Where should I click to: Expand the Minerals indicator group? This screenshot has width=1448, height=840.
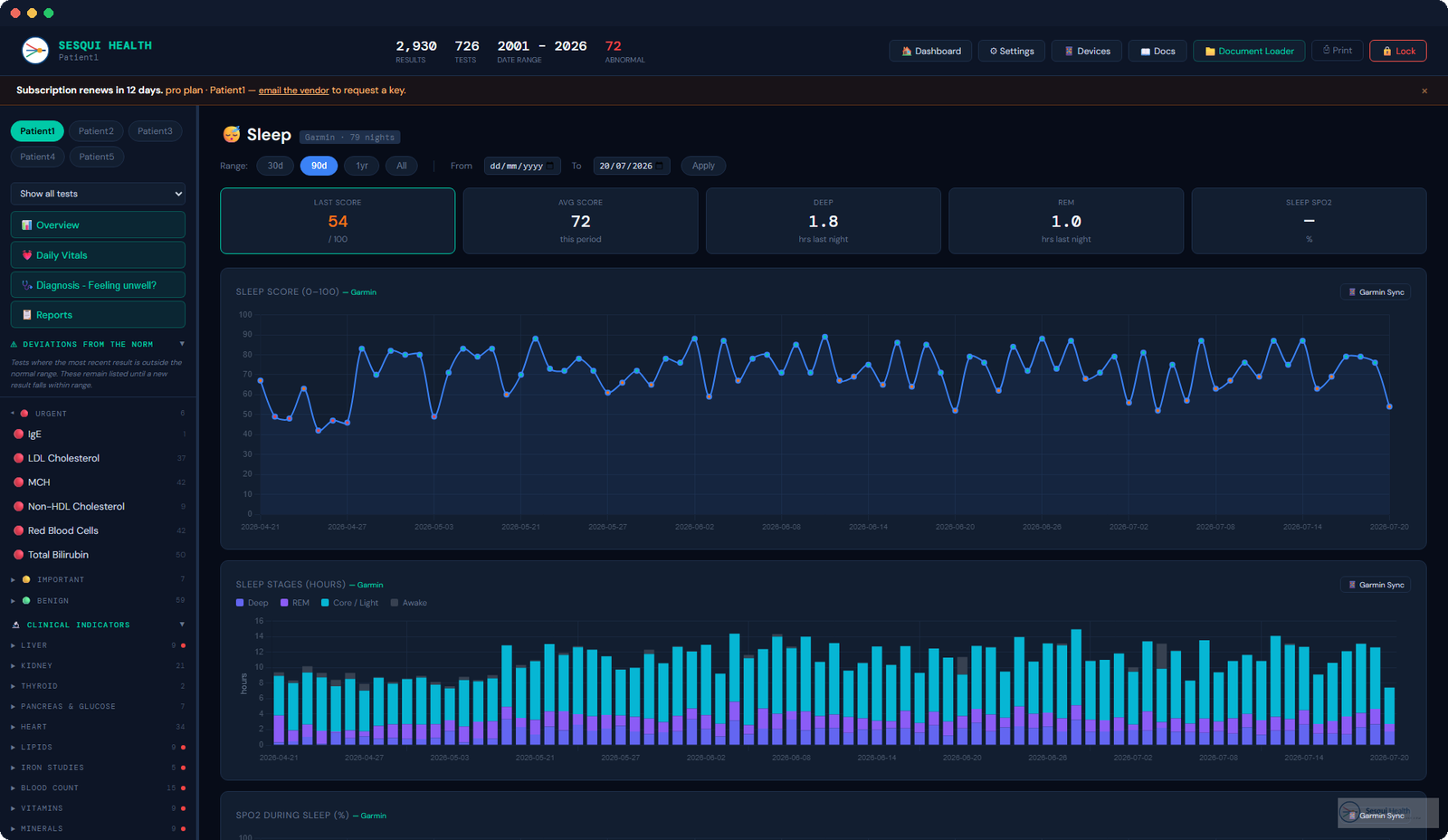[x=98, y=829]
